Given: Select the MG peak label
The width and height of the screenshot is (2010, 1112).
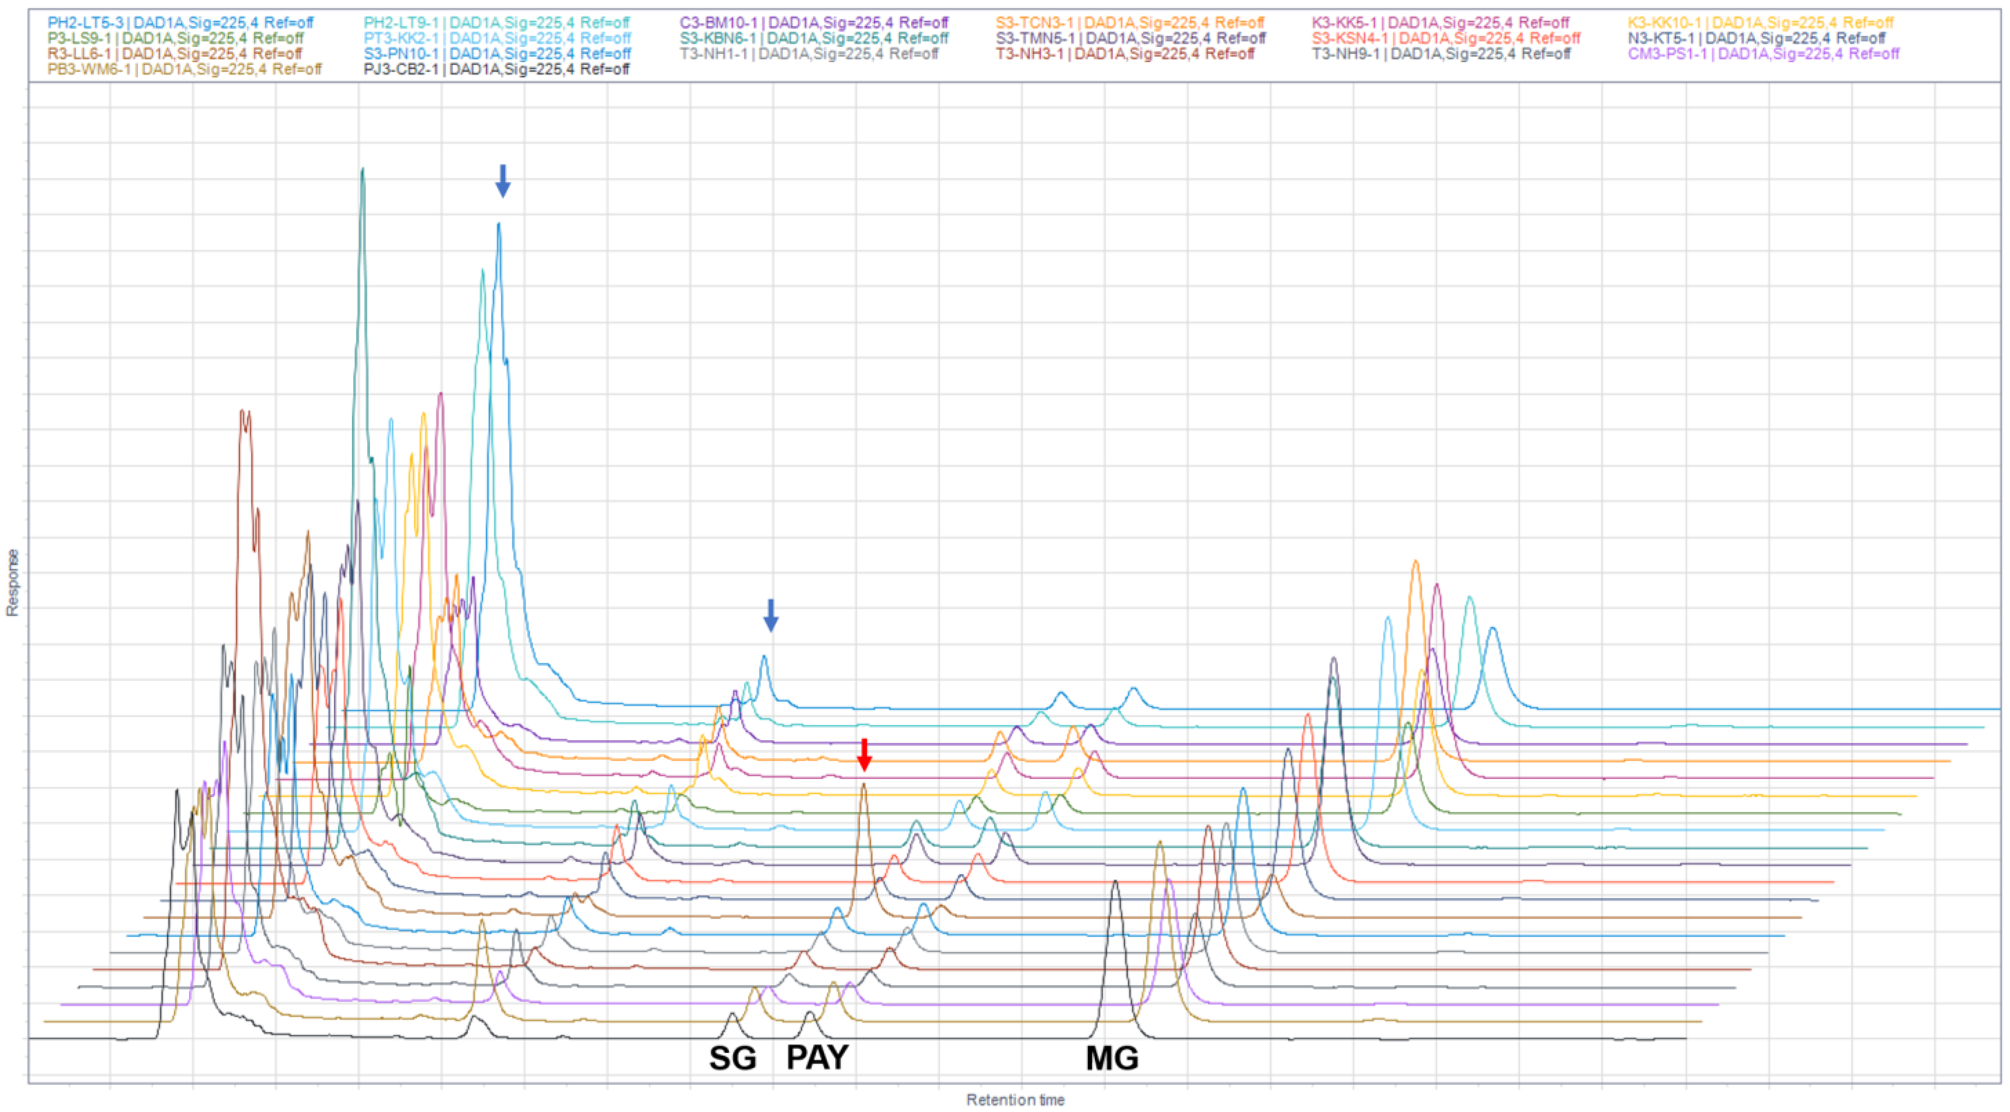Looking at the screenshot, I should point(1112,1058).
